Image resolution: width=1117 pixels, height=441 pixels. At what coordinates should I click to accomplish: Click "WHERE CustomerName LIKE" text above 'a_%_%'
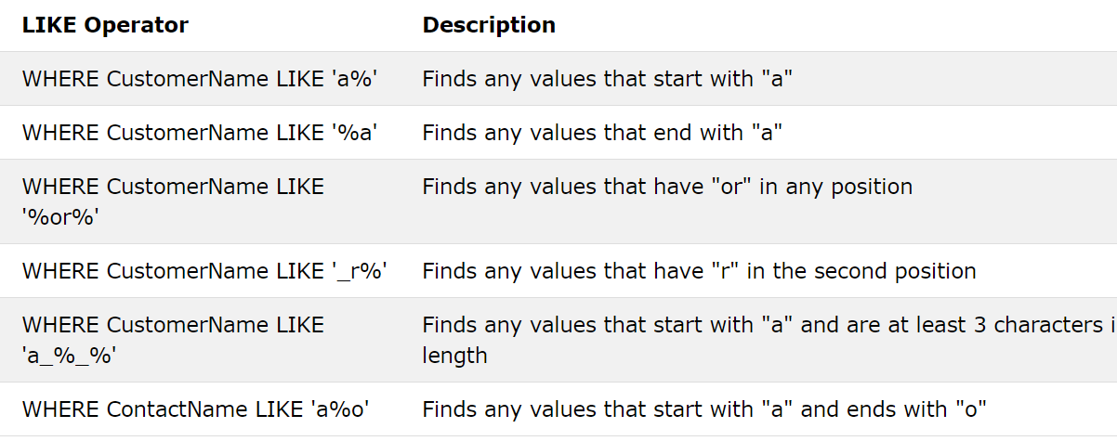[173, 325]
